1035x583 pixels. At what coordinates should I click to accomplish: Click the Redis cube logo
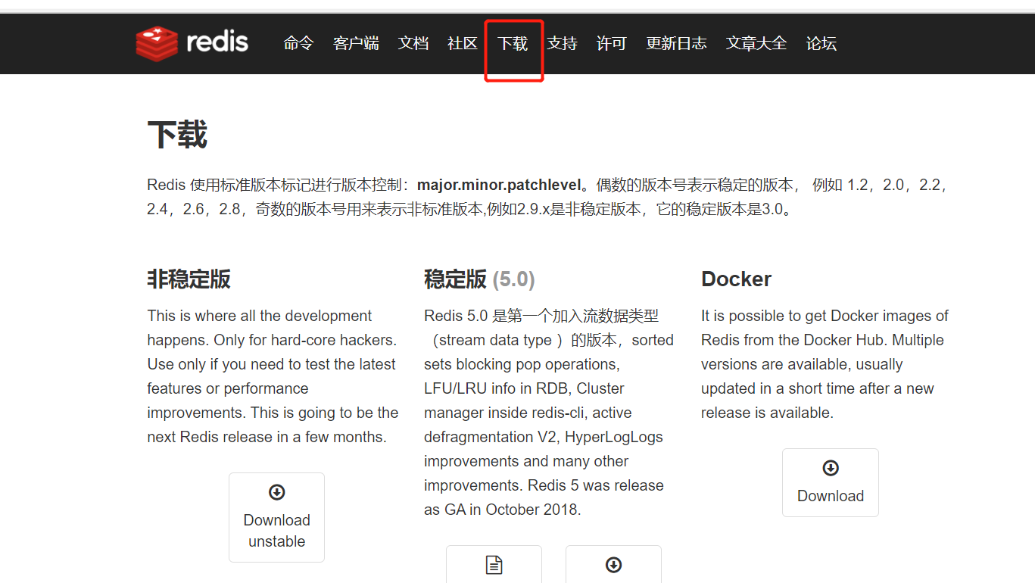pos(157,43)
